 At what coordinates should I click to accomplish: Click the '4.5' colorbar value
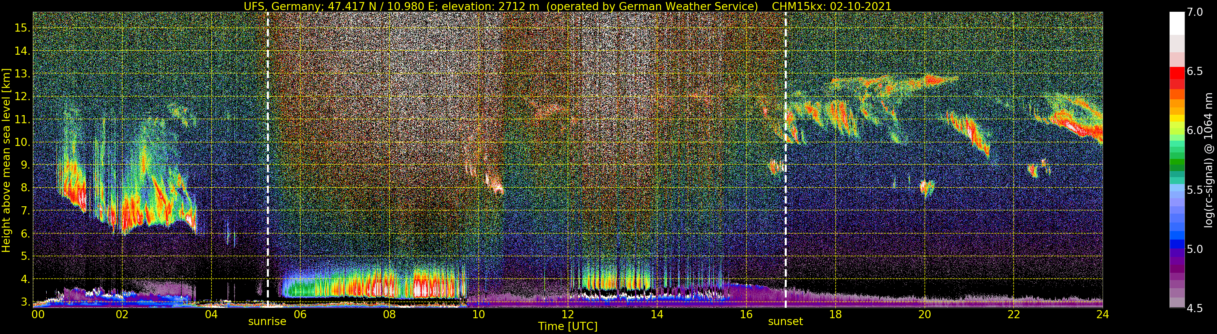(1194, 308)
